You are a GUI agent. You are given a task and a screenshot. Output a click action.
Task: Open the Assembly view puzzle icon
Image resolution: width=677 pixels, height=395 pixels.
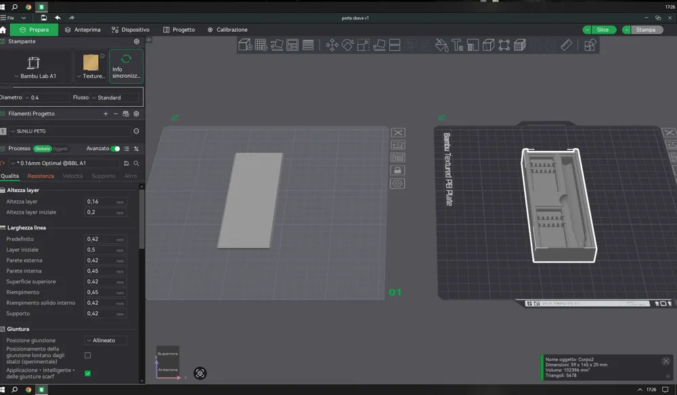590,45
